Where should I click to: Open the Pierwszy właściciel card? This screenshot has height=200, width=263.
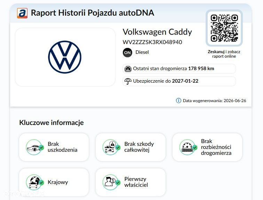pos(131,182)
